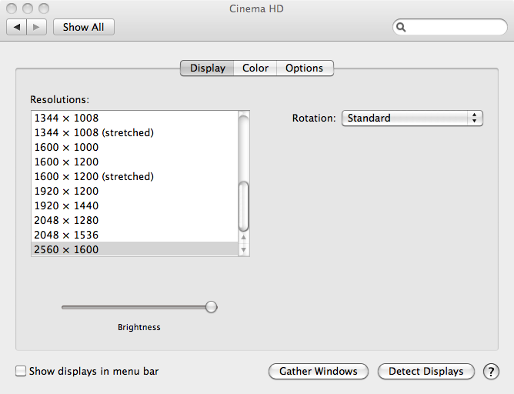Click the Show All button
The image size is (514, 394).
(84, 27)
